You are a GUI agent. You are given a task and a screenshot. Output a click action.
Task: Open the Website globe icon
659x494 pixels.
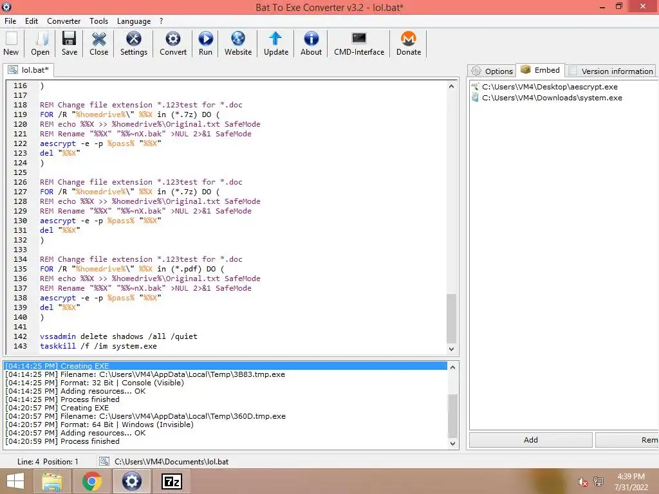pyautogui.click(x=238, y=44)
